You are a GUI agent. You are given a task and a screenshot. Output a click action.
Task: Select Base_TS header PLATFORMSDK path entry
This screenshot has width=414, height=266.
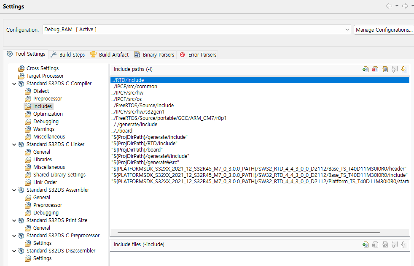pyautogui.click(x=260, y=169)
